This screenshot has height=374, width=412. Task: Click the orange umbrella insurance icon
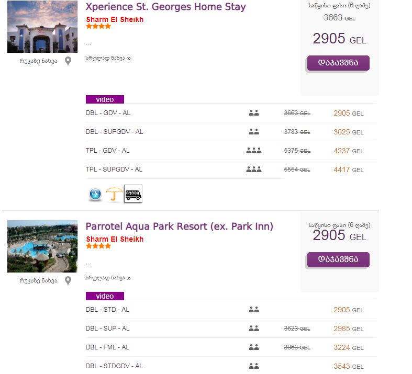click(114, 195)
